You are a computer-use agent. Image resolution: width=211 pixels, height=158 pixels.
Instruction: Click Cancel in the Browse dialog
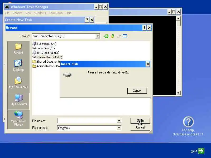coord(140,127)
